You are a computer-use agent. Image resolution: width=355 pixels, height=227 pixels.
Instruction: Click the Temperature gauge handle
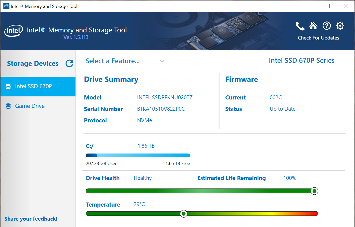(x=183, y=214)
